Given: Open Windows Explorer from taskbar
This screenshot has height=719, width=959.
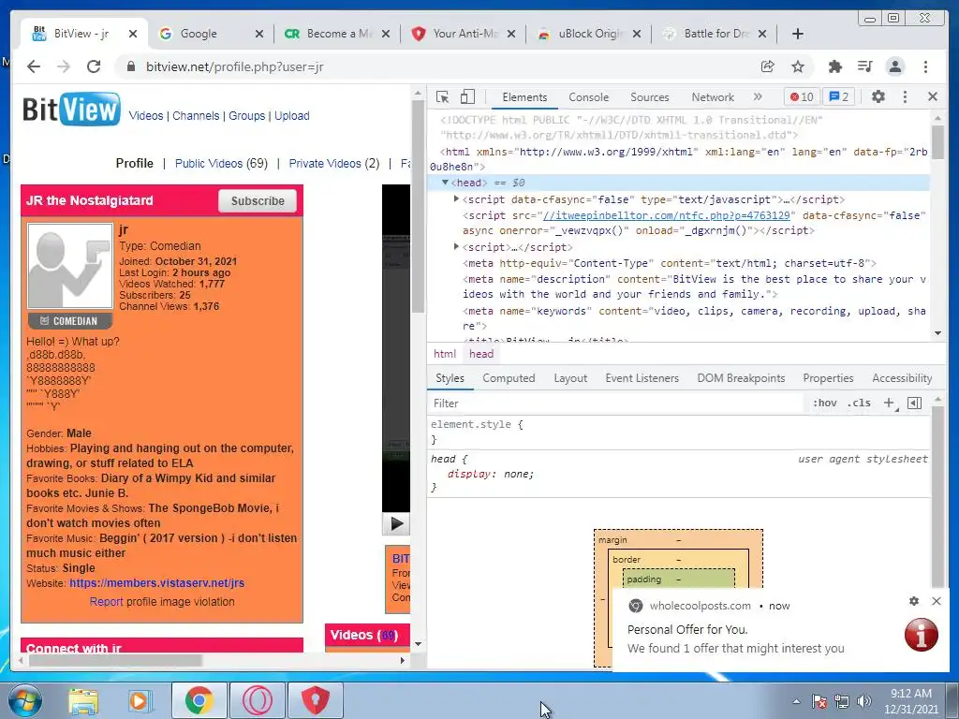Looking at the screenshot, I should pos(83,700).
